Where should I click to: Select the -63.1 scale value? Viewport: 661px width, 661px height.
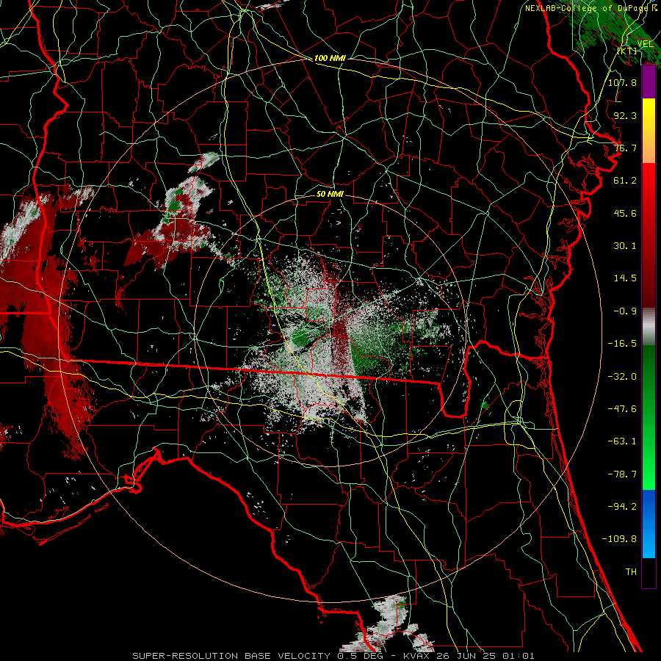pos(622,441)
